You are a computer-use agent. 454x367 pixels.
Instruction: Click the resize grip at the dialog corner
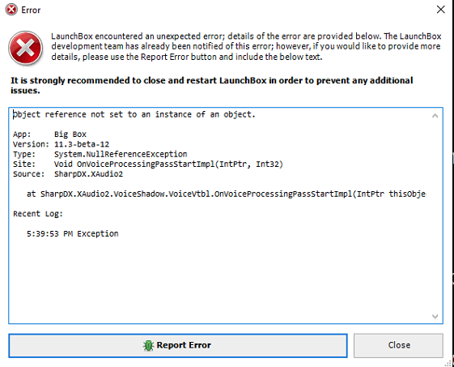coord(450,363)
